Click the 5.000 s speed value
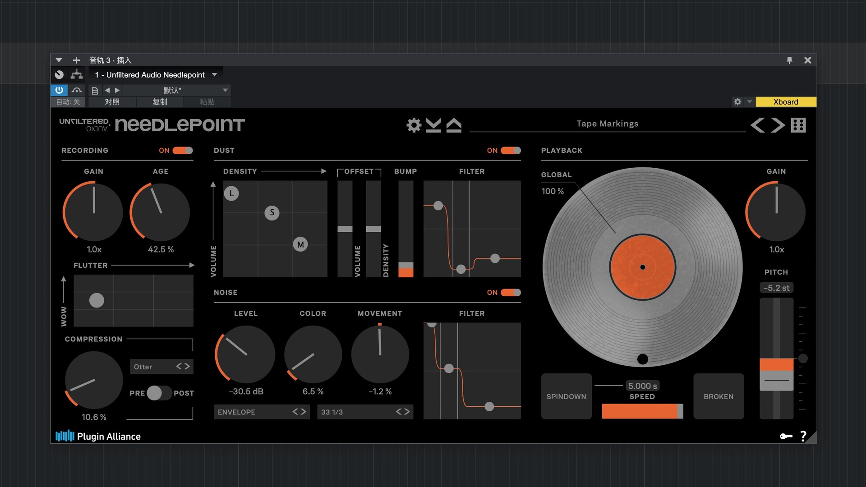 [x=642, y=386]
